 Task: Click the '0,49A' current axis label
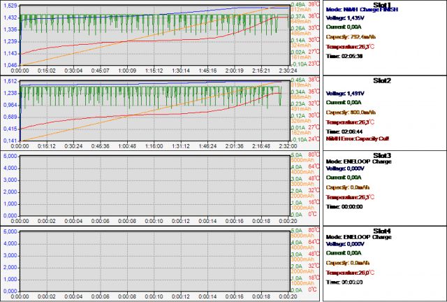[298, 5]
